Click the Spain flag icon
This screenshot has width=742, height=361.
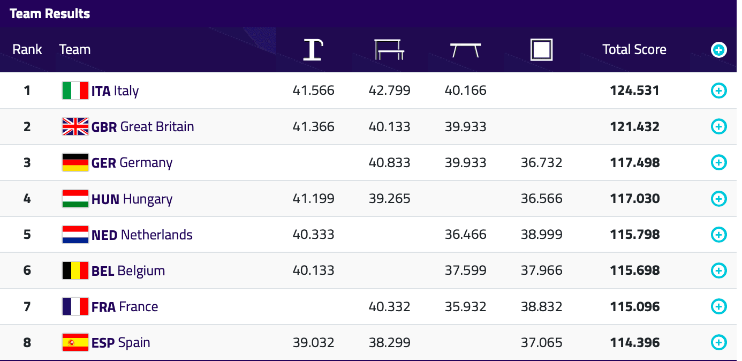click(75, 342)
